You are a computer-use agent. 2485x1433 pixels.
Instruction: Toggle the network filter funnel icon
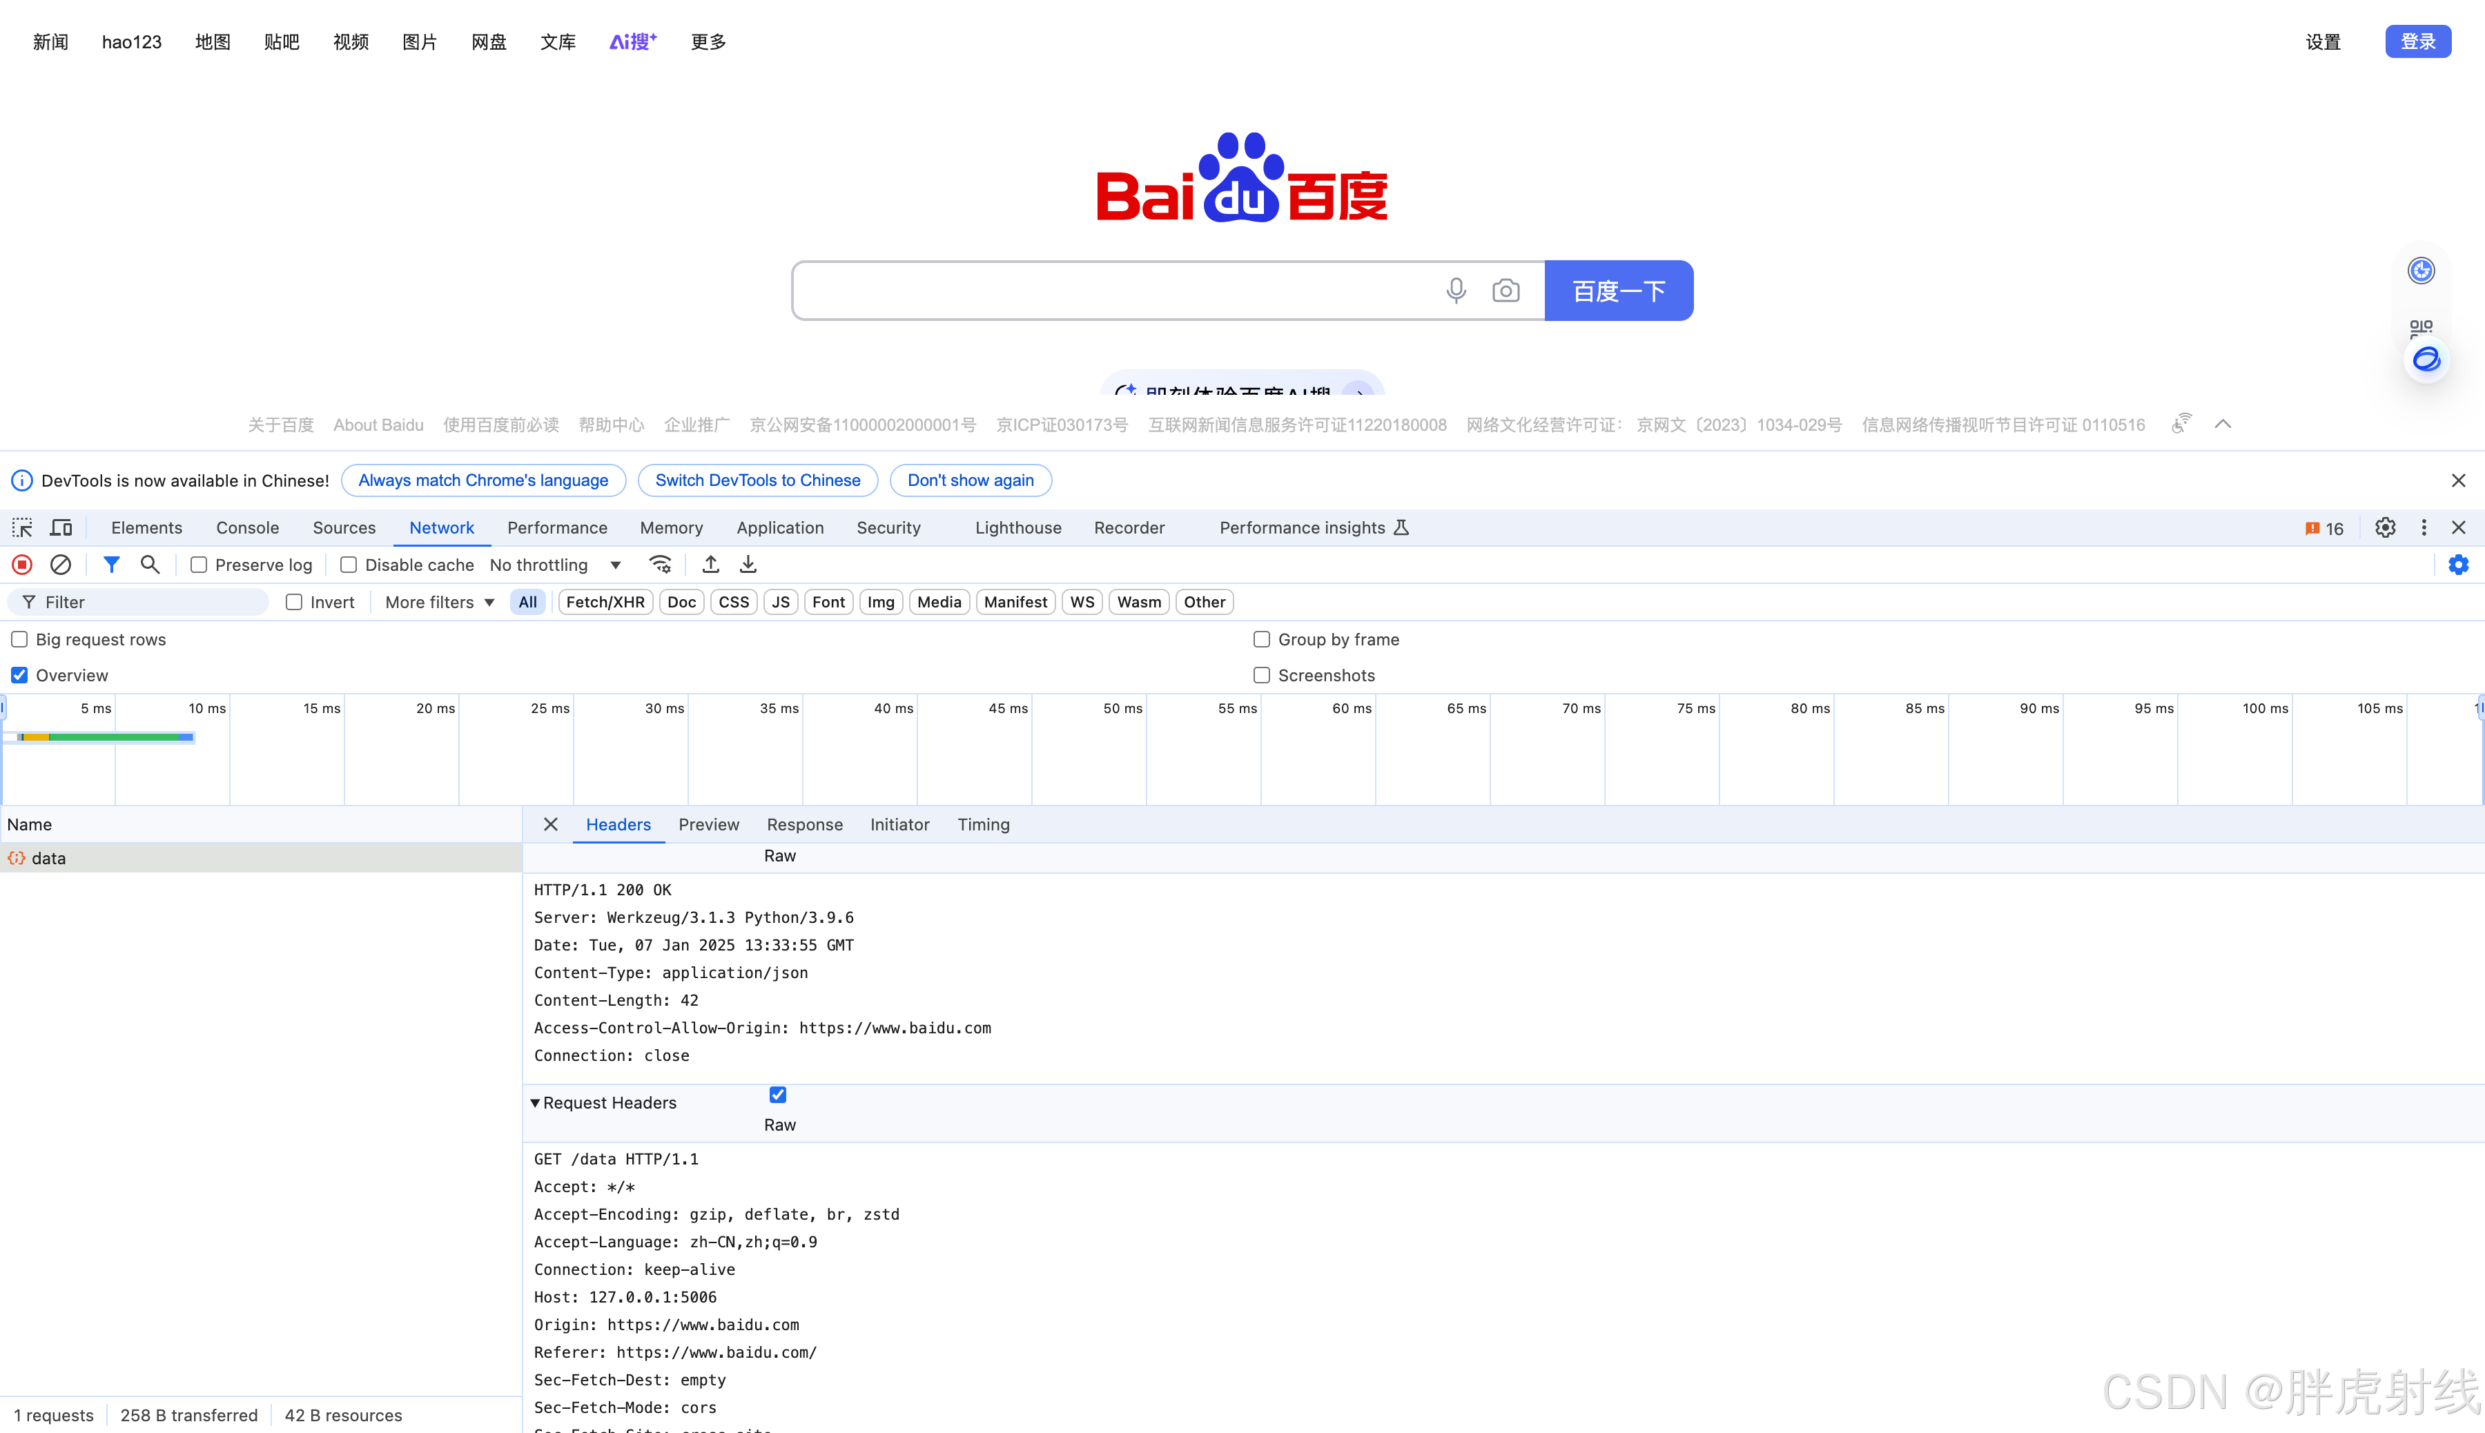[111, 565]
